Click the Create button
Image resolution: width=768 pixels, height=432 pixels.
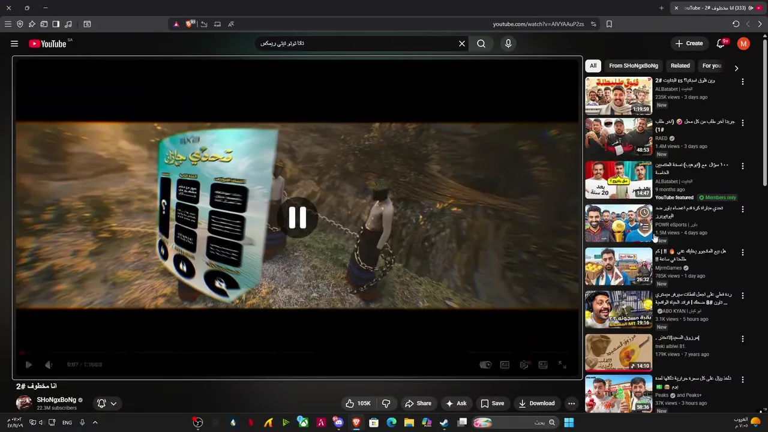[689, 43]
